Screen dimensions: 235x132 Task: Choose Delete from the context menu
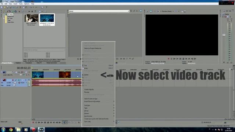coord(98,75)
